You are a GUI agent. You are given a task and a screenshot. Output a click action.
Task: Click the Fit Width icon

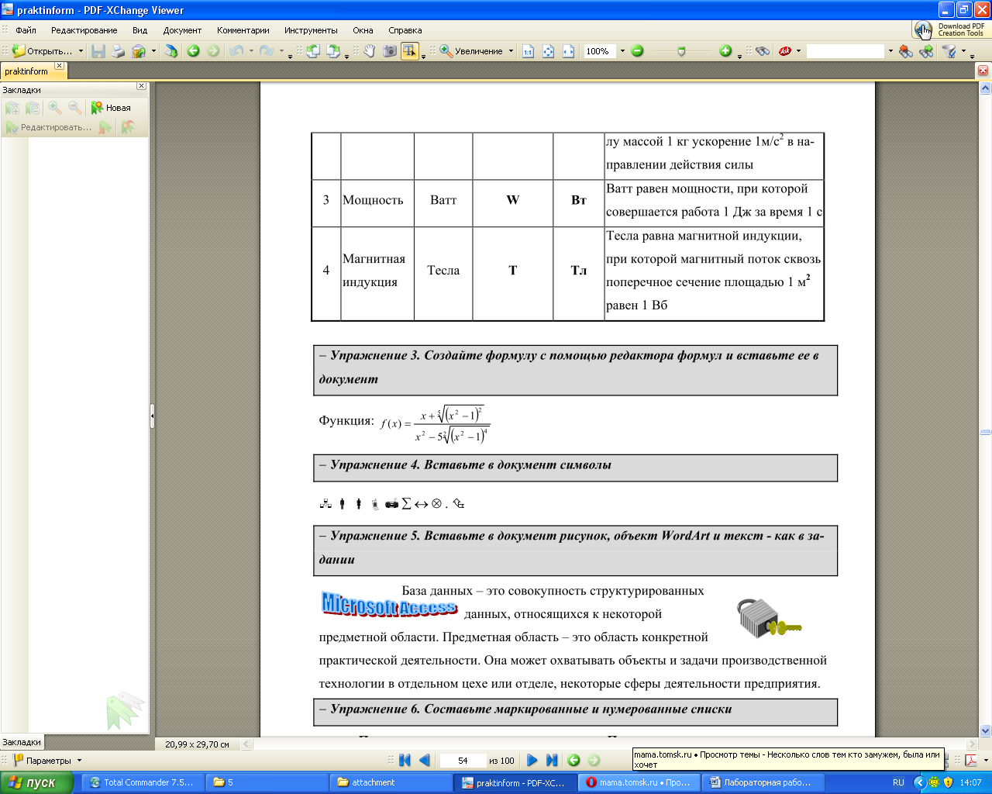pos(569,51)
